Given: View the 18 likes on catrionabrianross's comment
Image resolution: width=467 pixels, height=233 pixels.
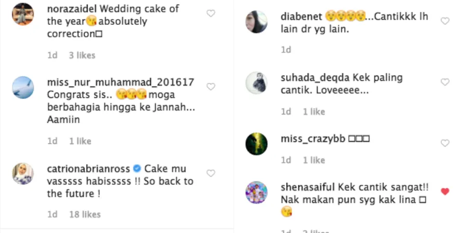Looking at the screenshot, I should 85,214.
